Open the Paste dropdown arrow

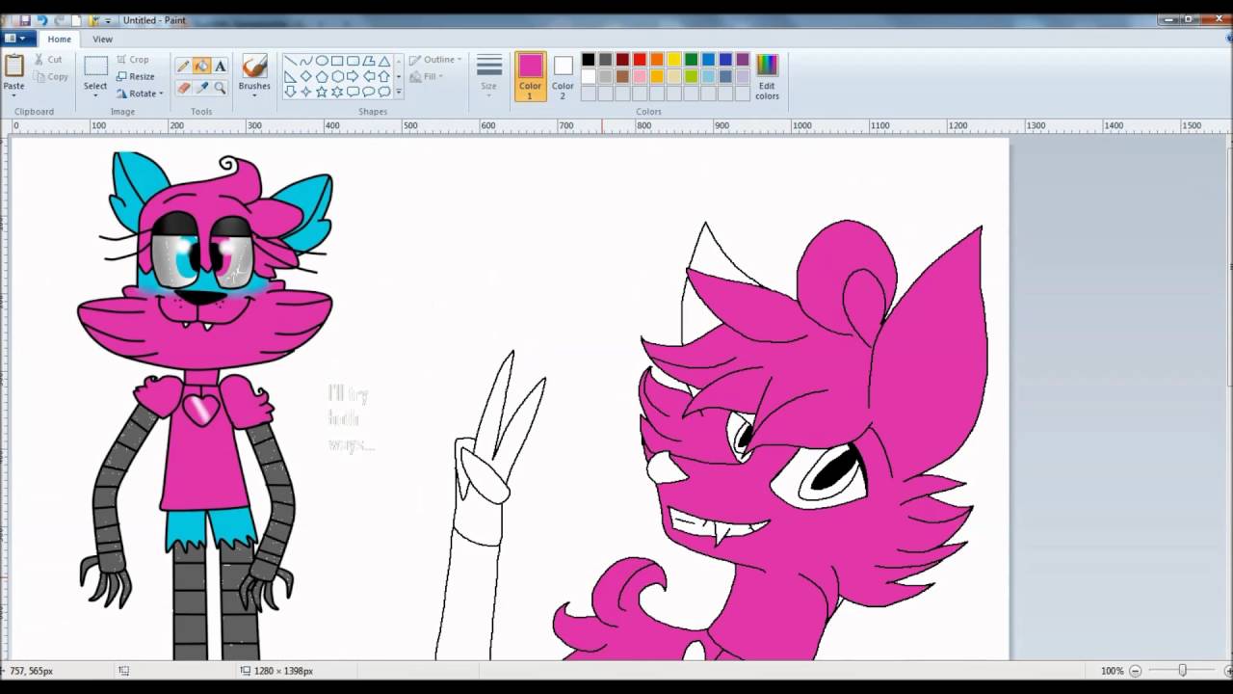[13, 94]
